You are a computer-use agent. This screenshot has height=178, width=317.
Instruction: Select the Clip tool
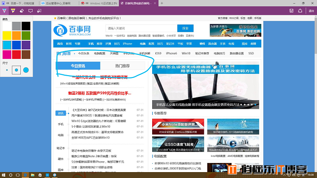(39, 11)
